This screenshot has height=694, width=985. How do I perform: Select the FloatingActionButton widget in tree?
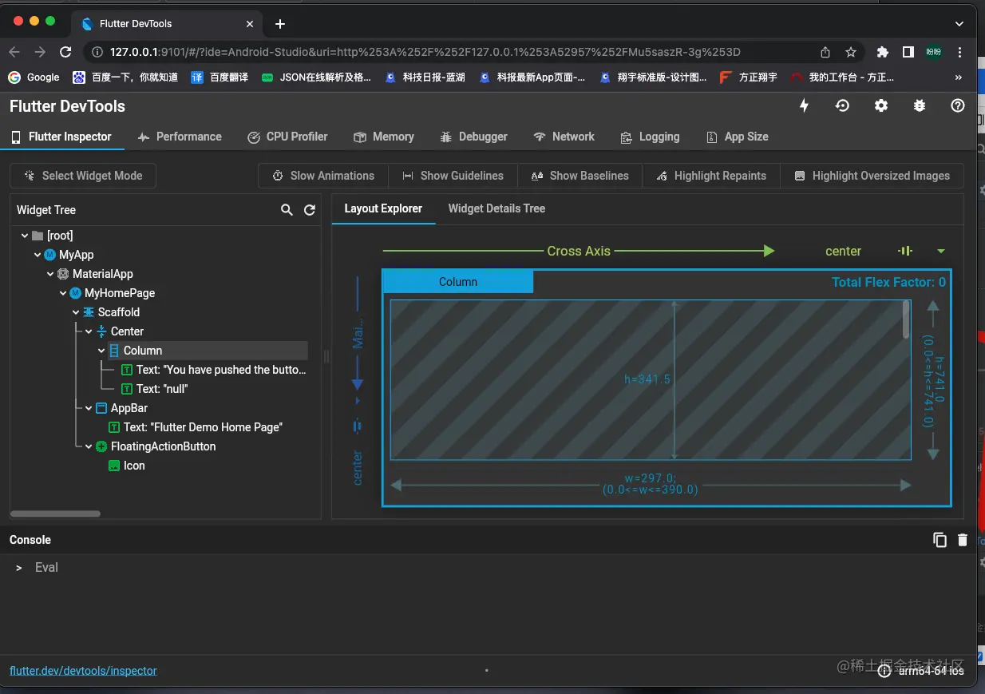(163, 446)
